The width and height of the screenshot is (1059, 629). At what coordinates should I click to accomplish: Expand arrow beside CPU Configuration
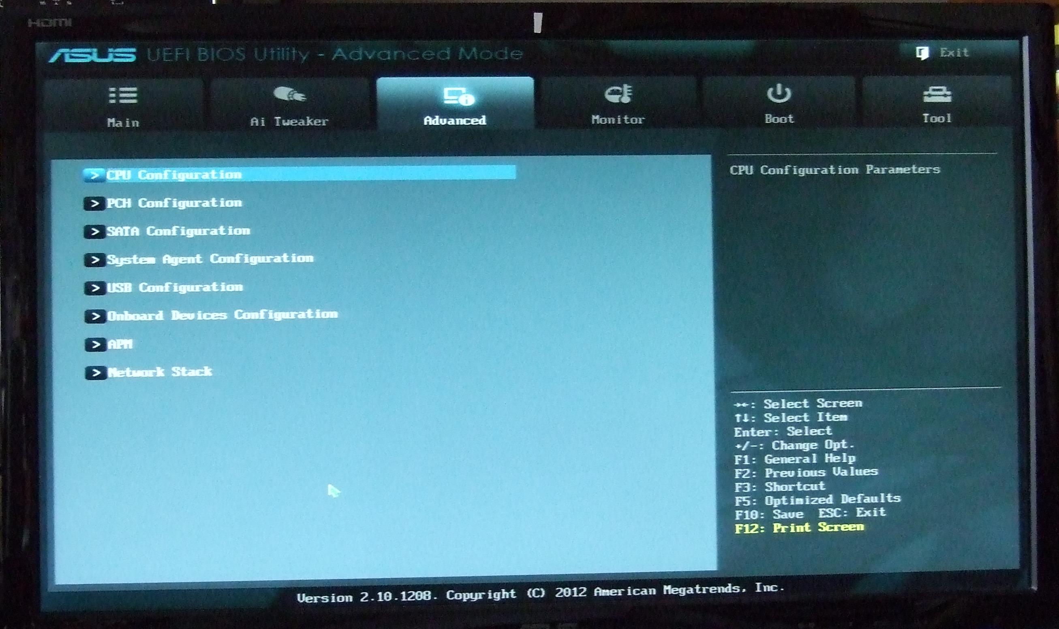pos(94,175)
